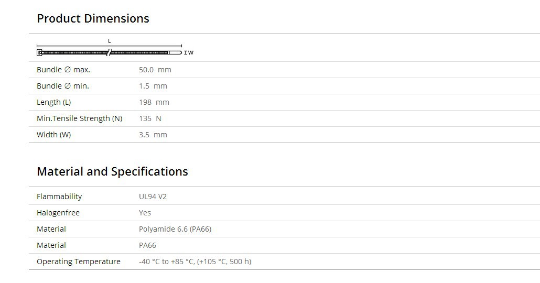
Task: Select the 1.5 mm value
Action: pyautogui.click(x=153, y=86)
